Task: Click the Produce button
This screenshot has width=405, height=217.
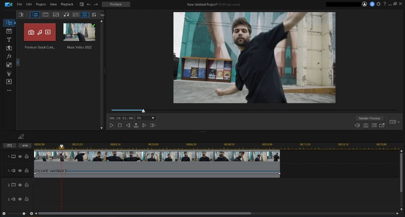Action: point(116,4)
